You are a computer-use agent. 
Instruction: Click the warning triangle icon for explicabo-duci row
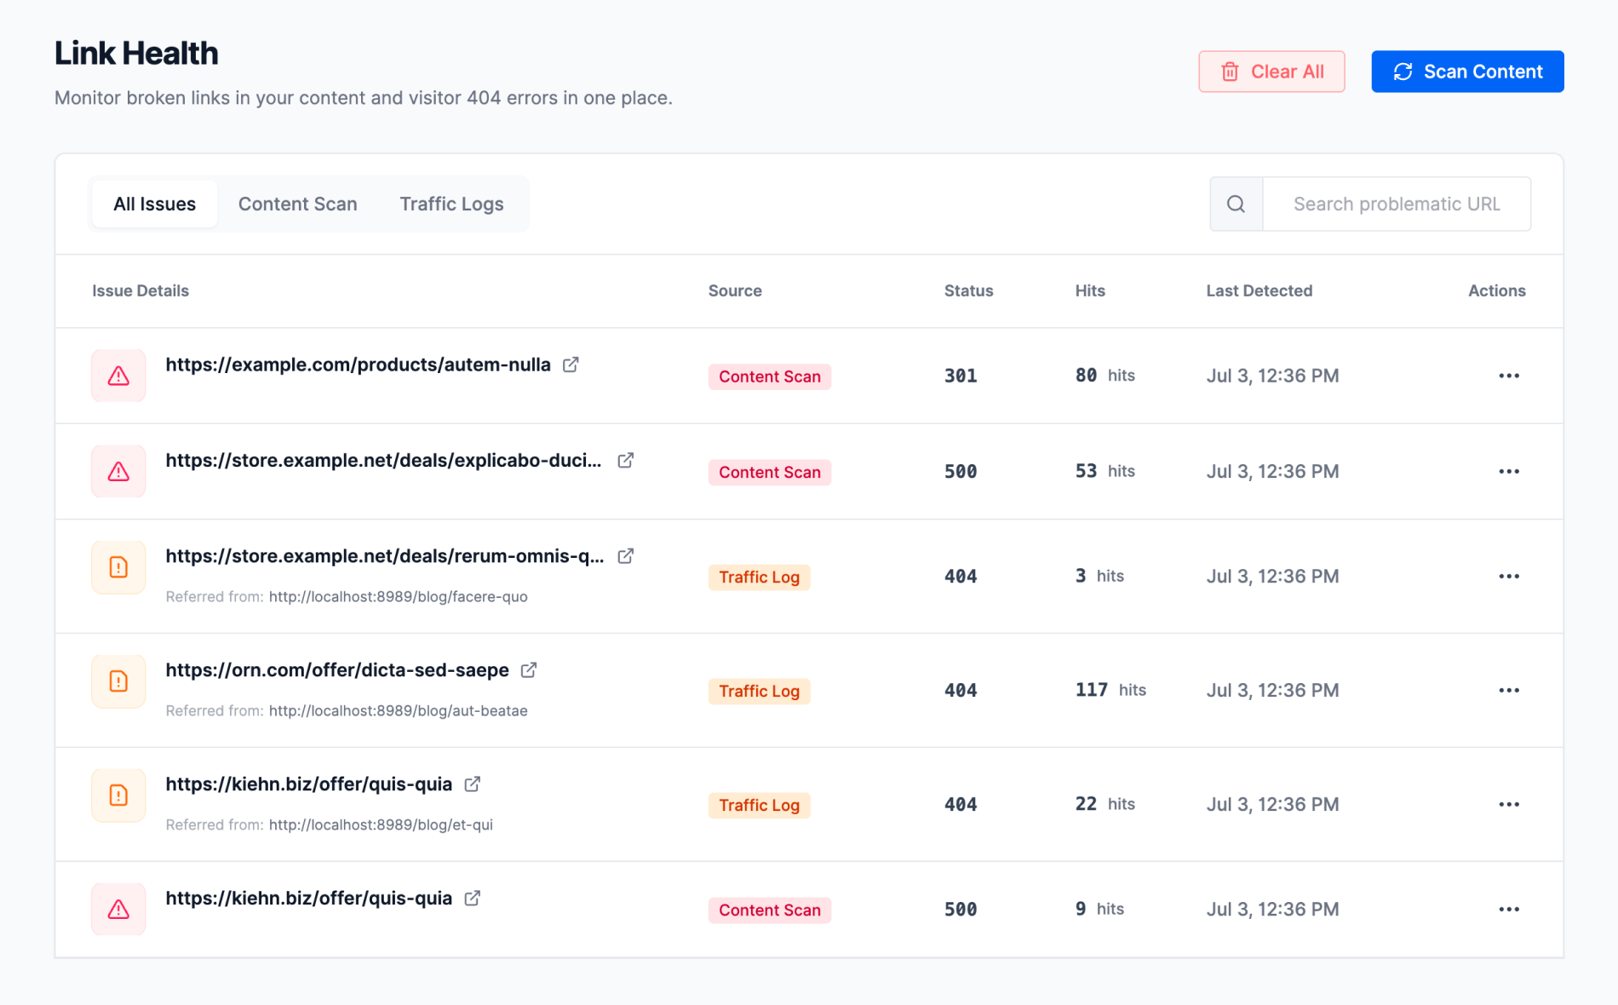[x=118, y=471]
